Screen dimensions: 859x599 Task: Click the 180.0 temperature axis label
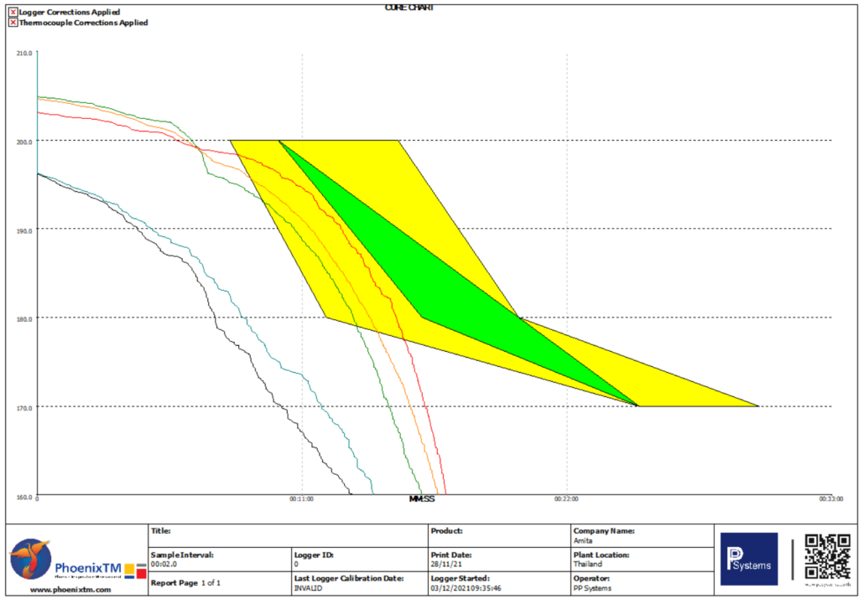click(x=24, y=318)
